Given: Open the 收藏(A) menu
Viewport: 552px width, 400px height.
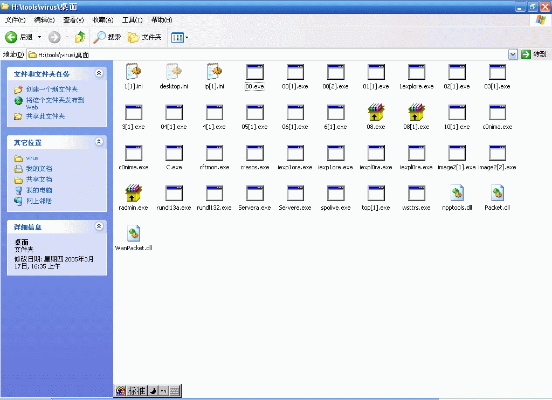Looking at the screenshot, I should pyautogui.click(x=103, y=20).
